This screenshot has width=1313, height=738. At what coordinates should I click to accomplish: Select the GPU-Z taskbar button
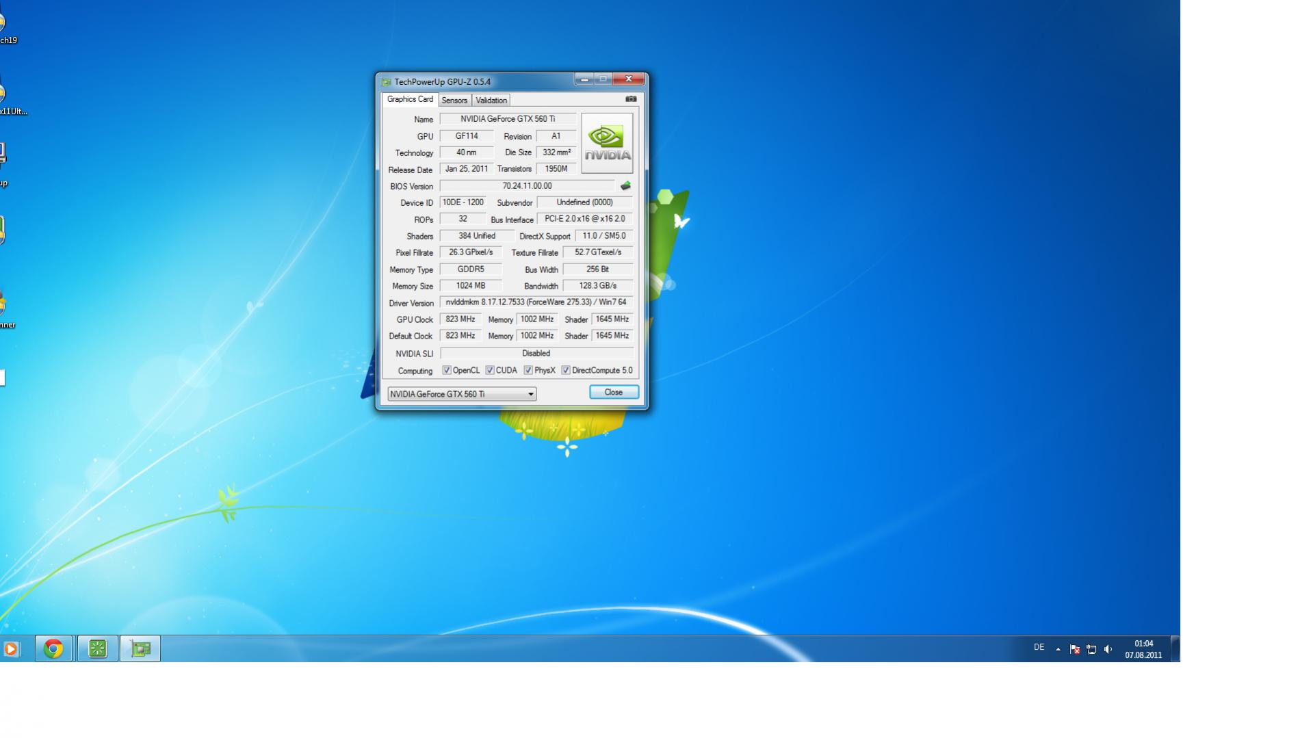coord(140,648)
